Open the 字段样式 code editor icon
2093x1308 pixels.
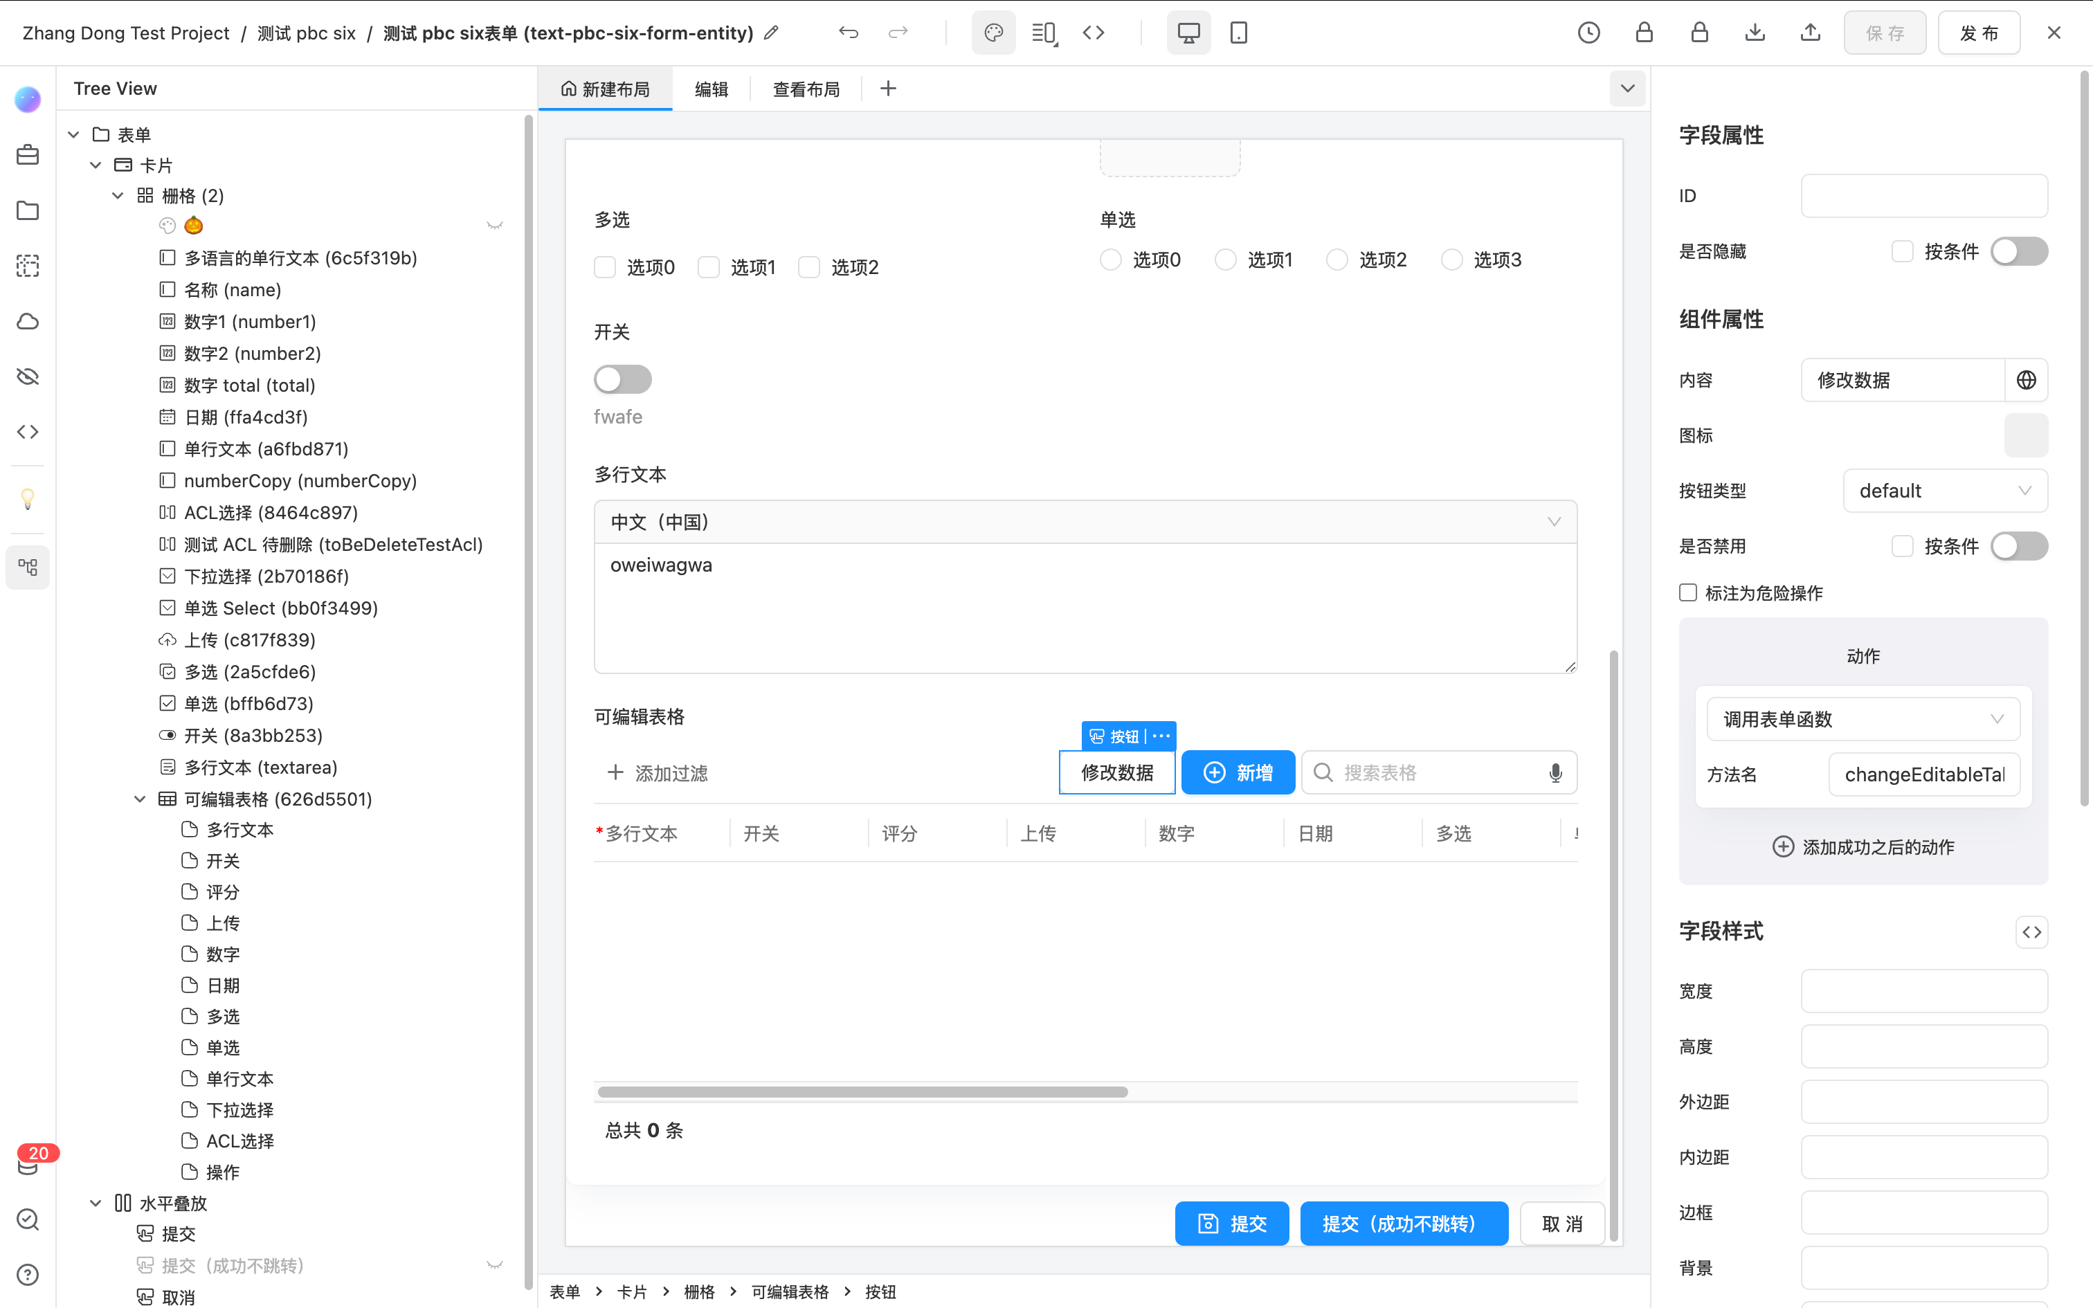click(x=2031, y=932)
